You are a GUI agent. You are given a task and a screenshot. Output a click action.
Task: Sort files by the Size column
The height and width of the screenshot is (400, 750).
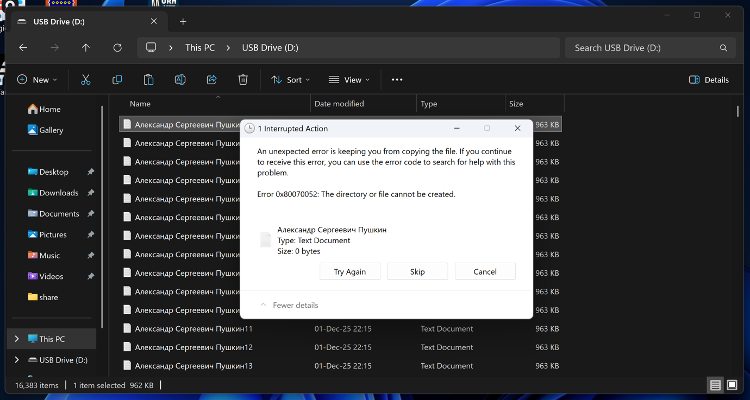(535, 104)
